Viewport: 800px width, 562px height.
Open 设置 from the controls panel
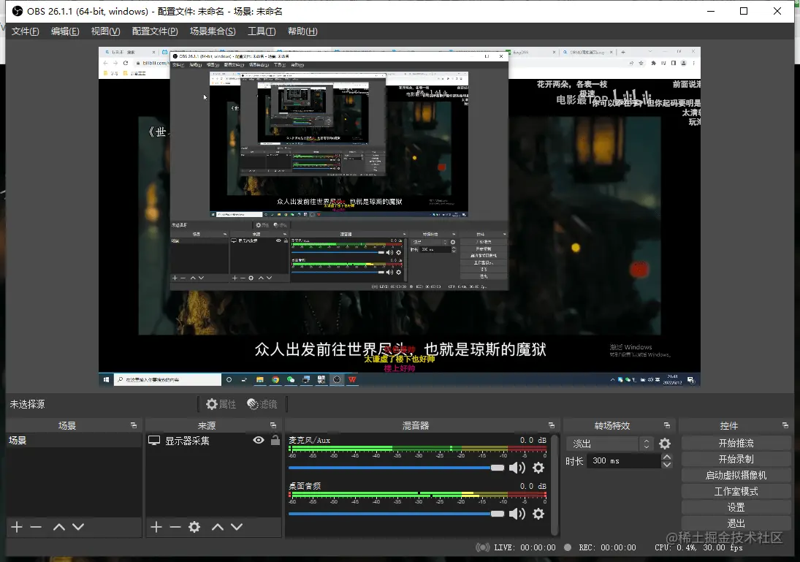(736, 507)
